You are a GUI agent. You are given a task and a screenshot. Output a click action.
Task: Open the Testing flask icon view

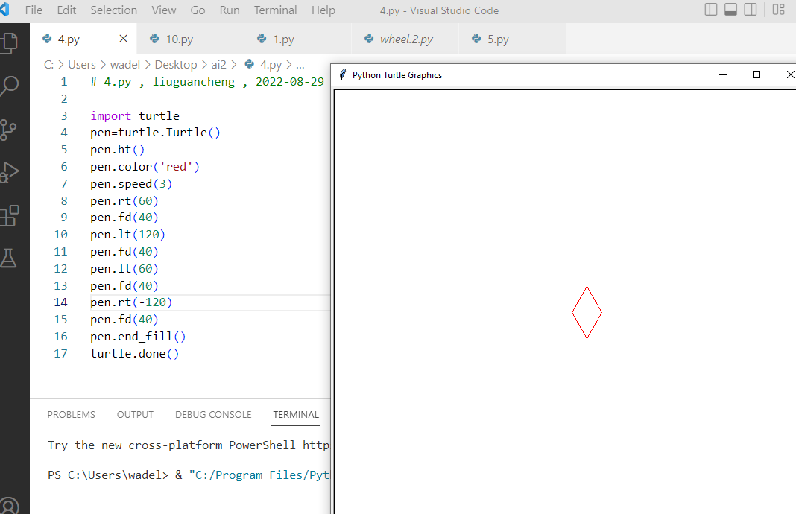pos(10,258)
